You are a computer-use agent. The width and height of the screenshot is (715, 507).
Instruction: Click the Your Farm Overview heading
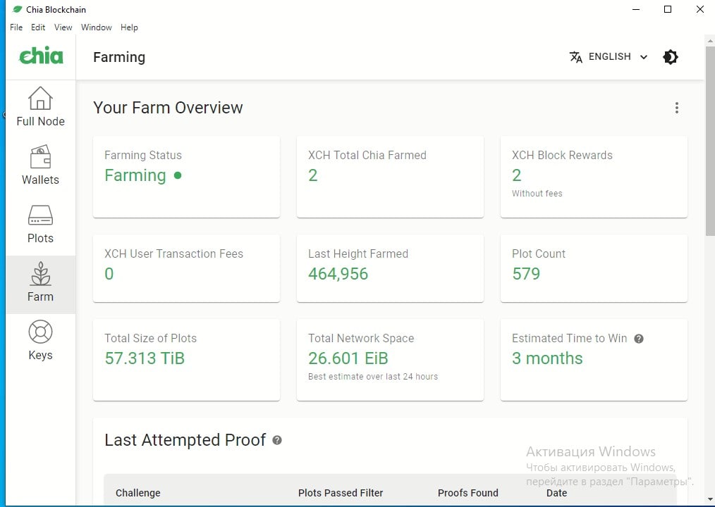click(x=168, y=108)
